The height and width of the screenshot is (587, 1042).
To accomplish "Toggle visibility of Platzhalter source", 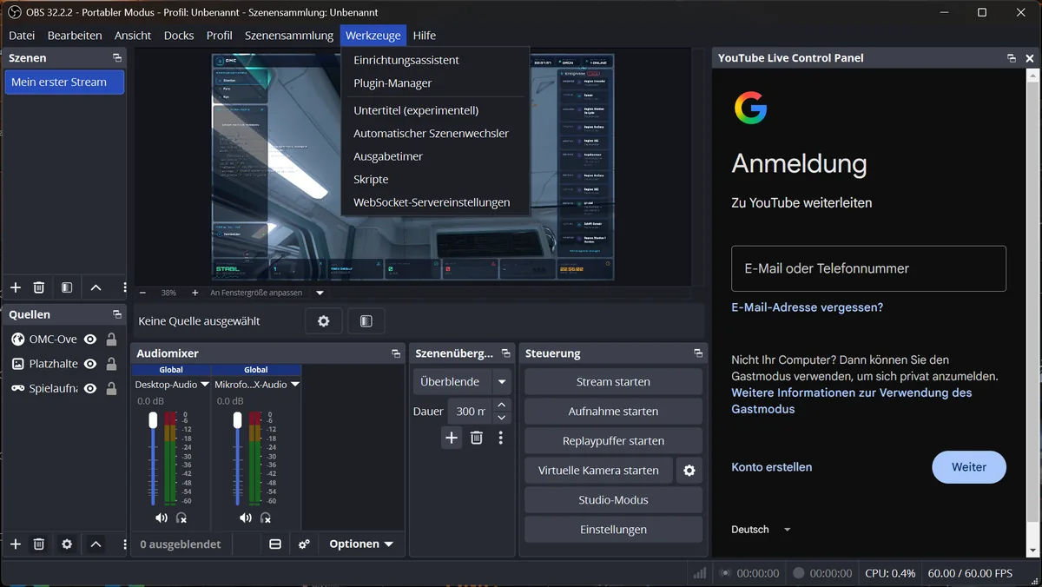I will (x=90, y=364).
